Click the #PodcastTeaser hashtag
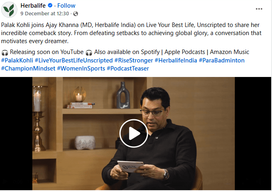This screenshot has height=191, width=272. [x=128, y=69]
